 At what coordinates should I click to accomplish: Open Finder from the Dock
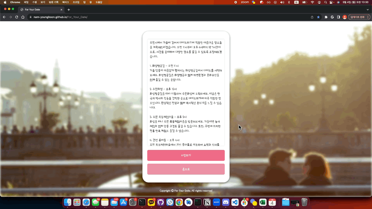68,202
